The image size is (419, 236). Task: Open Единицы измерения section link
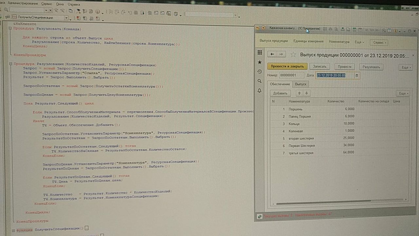pyautogui.click(x=308, y=41)
